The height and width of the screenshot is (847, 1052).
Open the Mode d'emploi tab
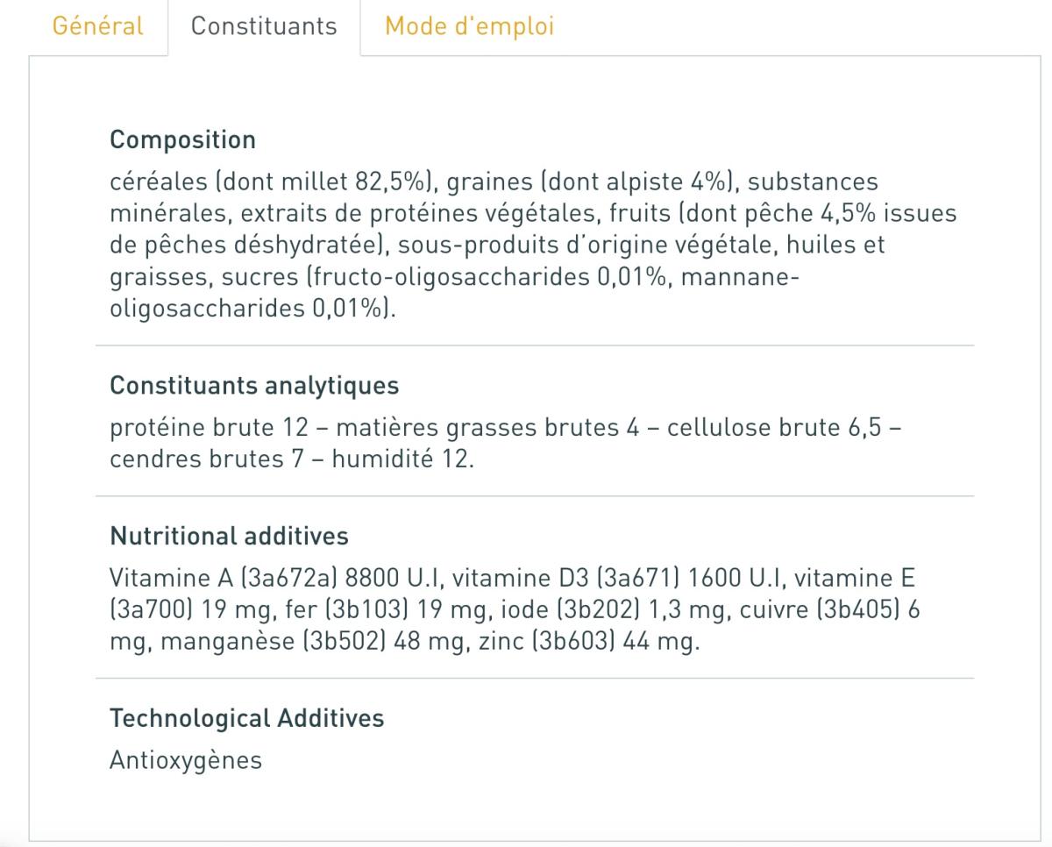469,26
